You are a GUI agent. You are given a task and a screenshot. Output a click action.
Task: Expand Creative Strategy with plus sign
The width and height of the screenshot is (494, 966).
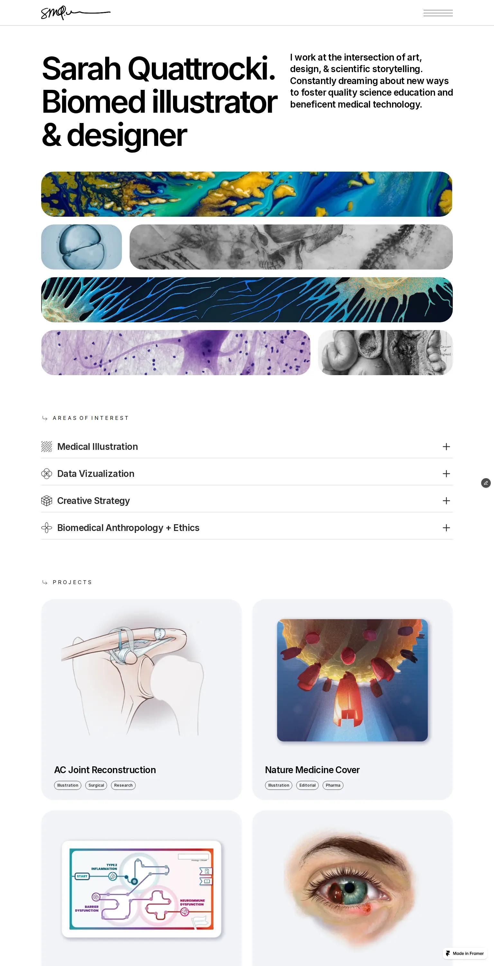coord(446,501)
